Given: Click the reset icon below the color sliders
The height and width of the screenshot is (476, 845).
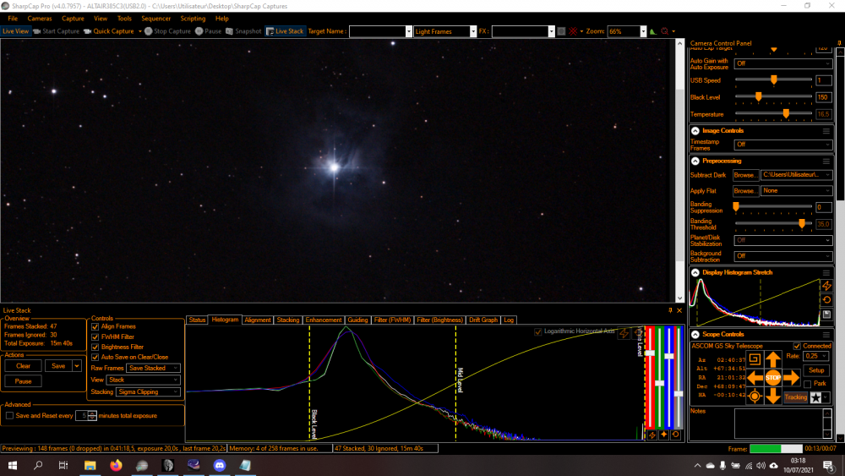Looking at the screenshot, I should pyautogui.click(x=675, y=435).
